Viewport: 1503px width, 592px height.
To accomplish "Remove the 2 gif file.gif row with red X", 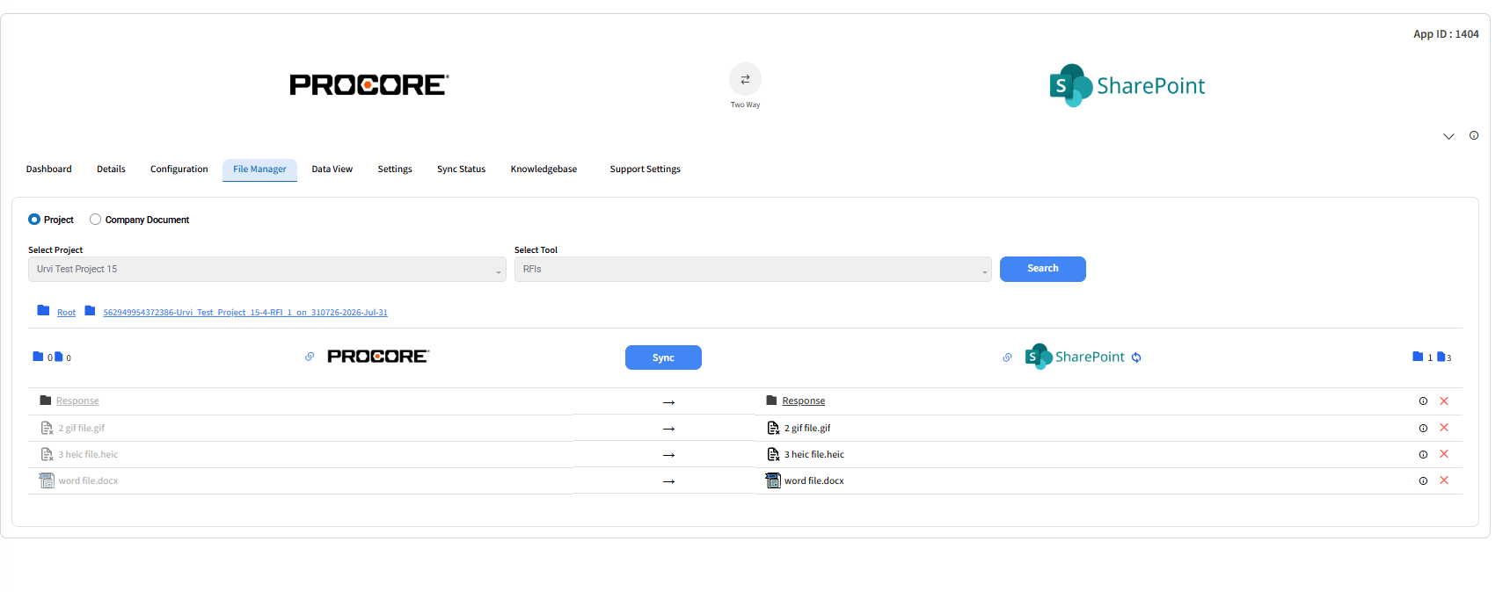I will pyautogui.click(x=1444, y=428).
